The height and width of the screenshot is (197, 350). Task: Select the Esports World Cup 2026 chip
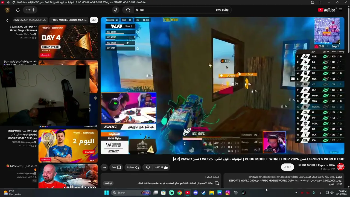(x=30, y=20)
